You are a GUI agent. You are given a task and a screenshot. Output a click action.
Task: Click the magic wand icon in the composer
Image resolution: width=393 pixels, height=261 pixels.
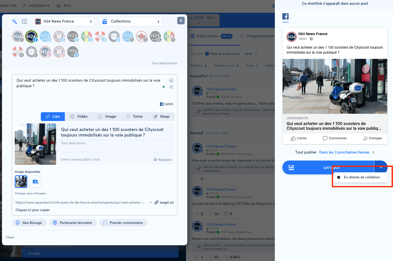pos(15,22)
